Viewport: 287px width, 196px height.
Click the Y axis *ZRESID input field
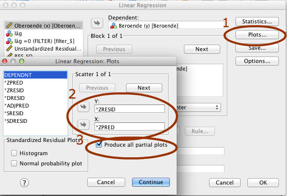[x=130, y=109]
